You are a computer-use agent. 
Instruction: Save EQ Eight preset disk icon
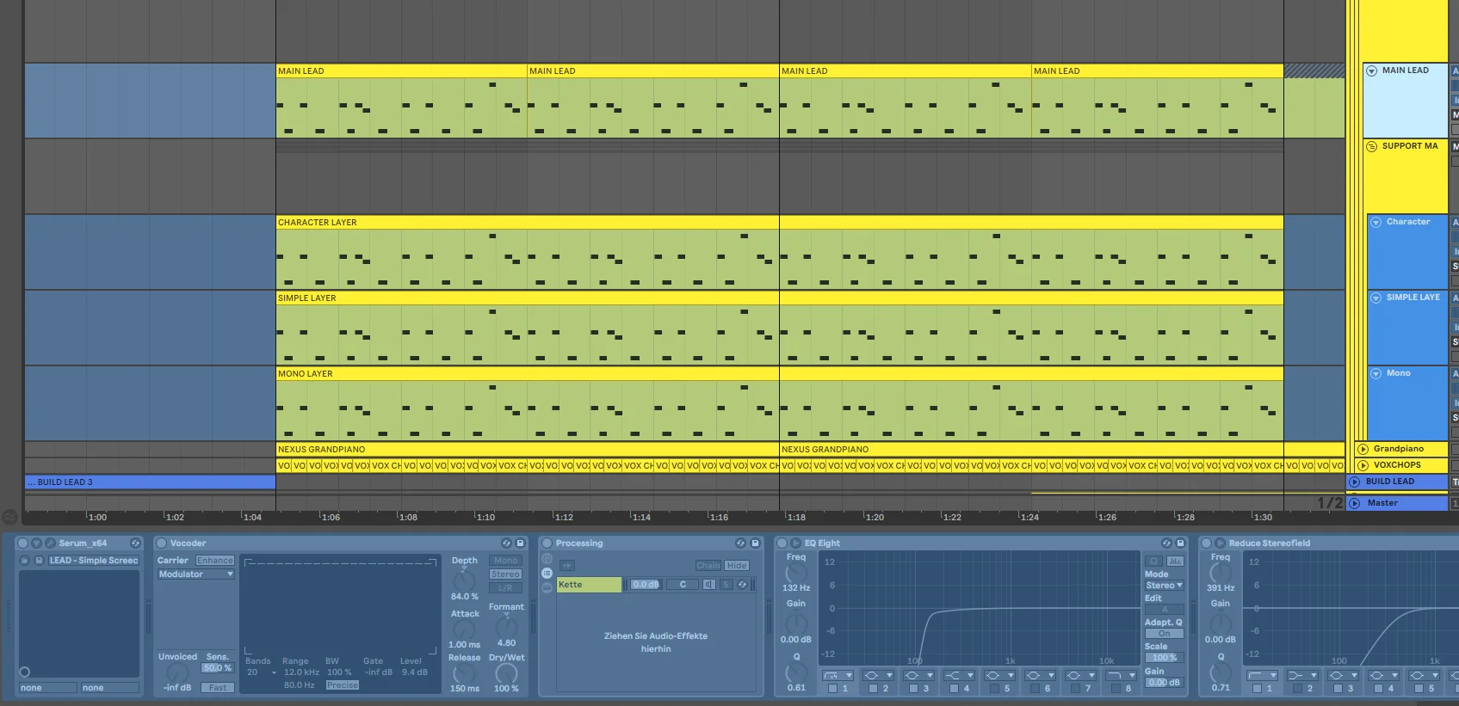click(1180, 543)
